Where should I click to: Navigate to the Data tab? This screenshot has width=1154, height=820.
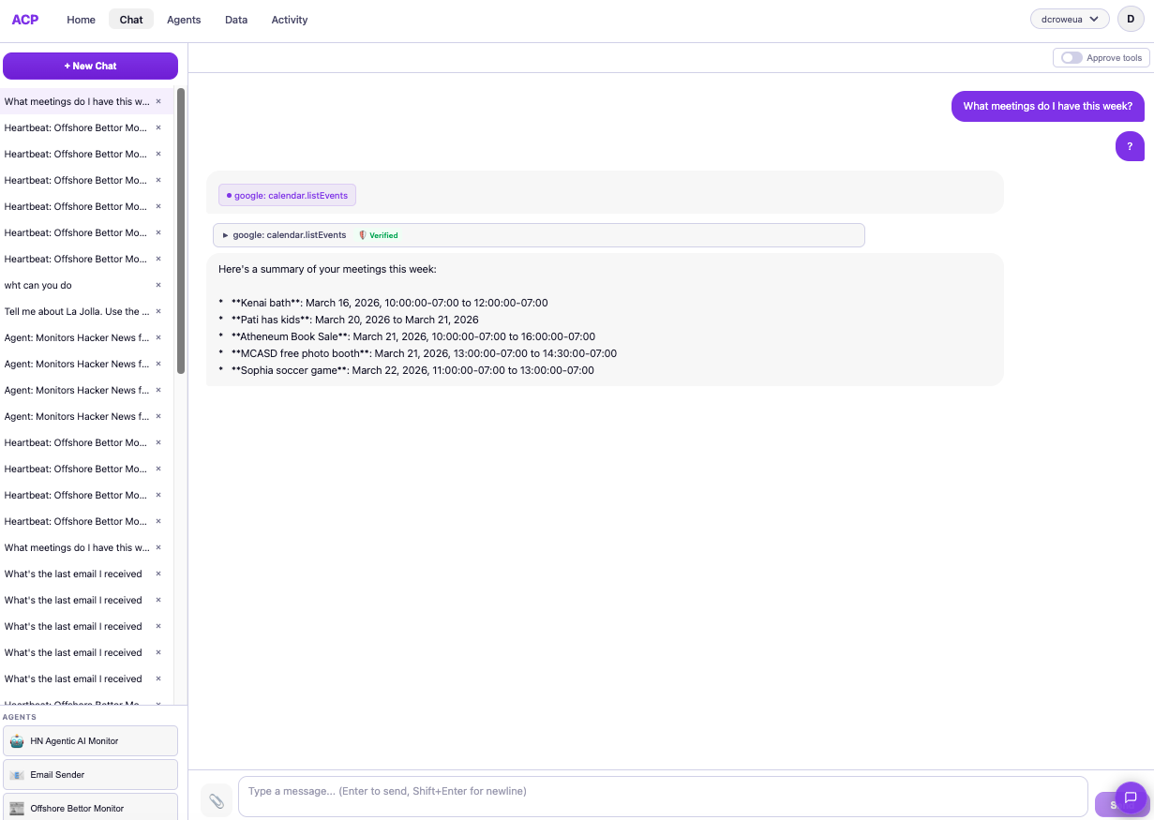(235, 19)
